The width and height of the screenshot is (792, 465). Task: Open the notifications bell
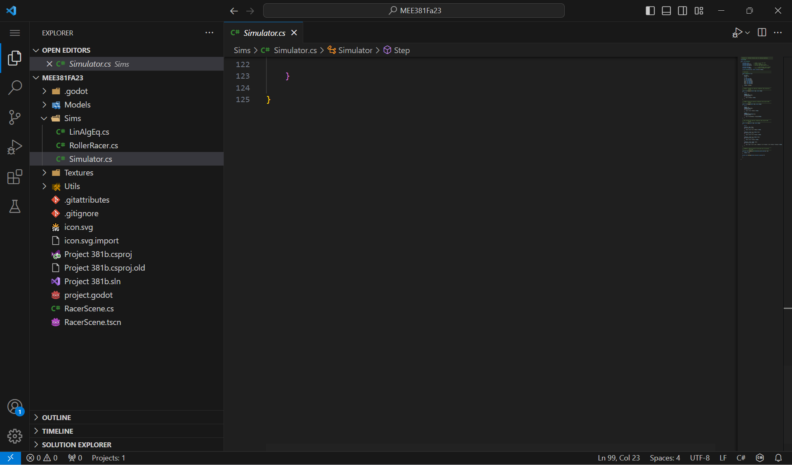click(779, 458)
